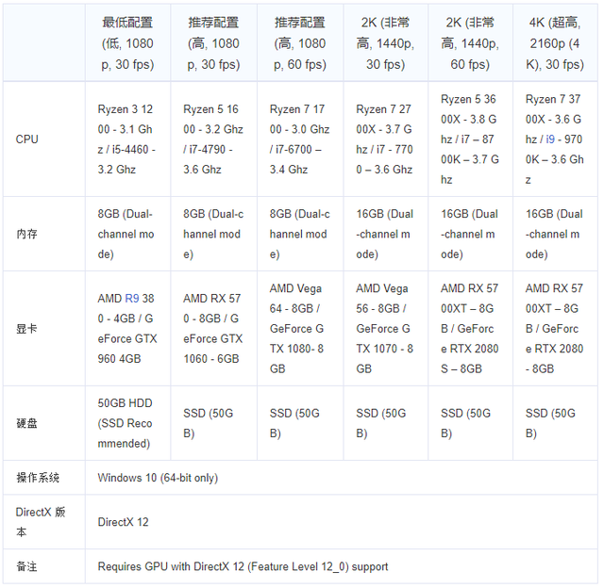Select the 'Ryzen 3 1200 - 3.1 Ghz' CPU cell
Screen dimensions: 604x588
point(128,139)
